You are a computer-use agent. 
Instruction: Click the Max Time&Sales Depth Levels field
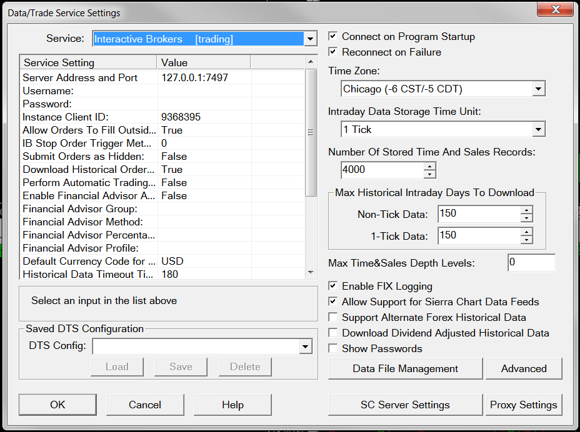point(531,262)
